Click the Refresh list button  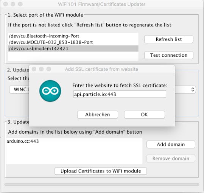pyautogui.click(x=169, y=39)
